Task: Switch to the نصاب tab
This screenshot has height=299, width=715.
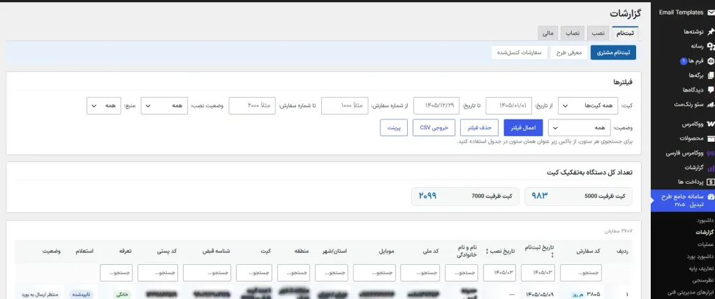Action: tap(573, 34)
